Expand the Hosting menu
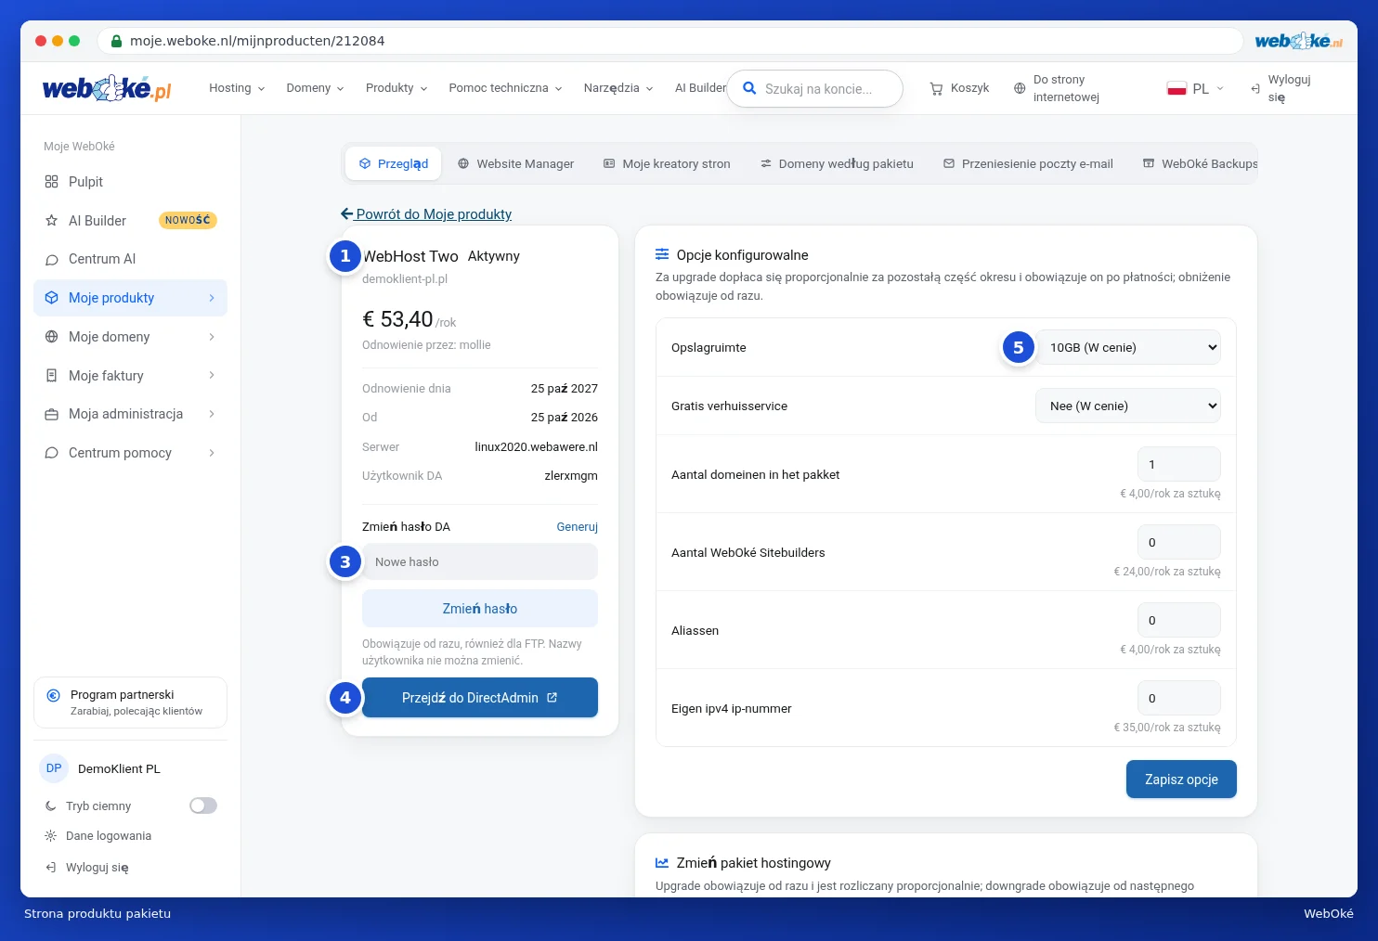 pos(237,88)
